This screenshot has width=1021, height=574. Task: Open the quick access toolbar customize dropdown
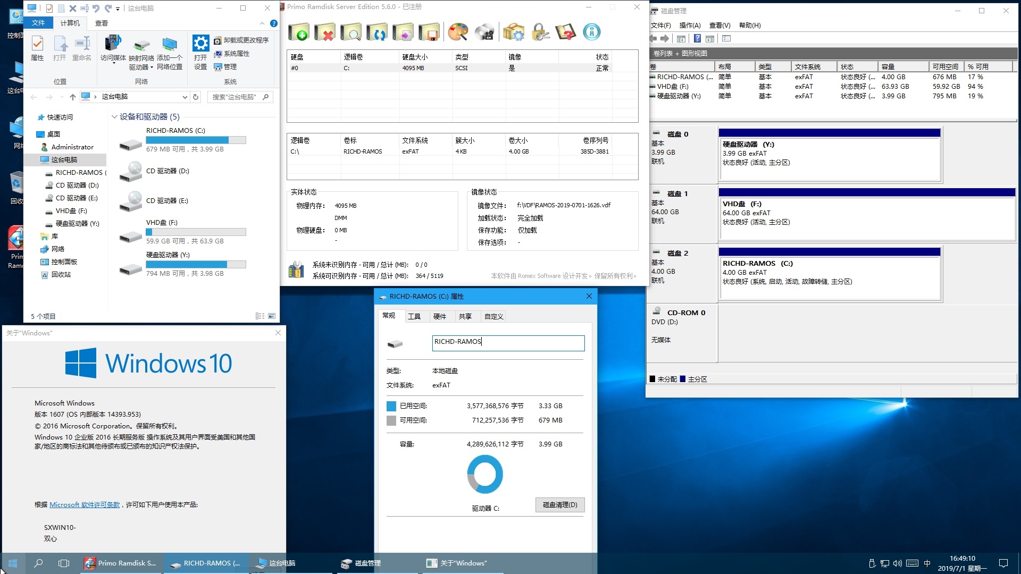118,9
